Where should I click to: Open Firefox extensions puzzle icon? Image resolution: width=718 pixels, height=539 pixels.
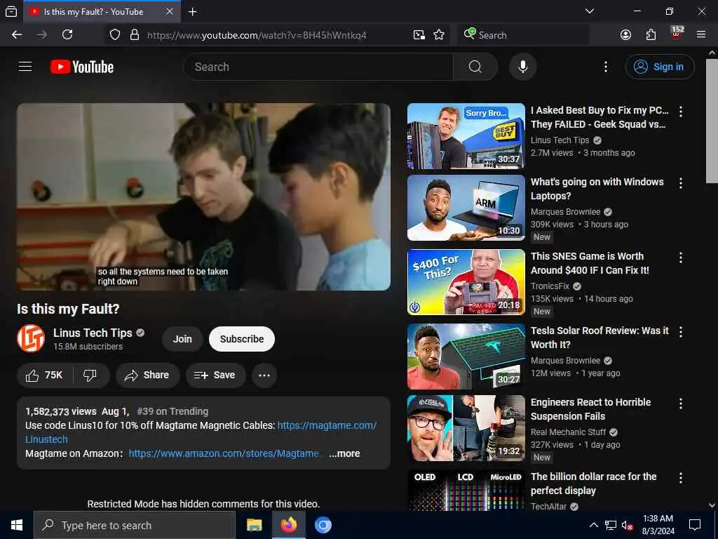[651, 35]
